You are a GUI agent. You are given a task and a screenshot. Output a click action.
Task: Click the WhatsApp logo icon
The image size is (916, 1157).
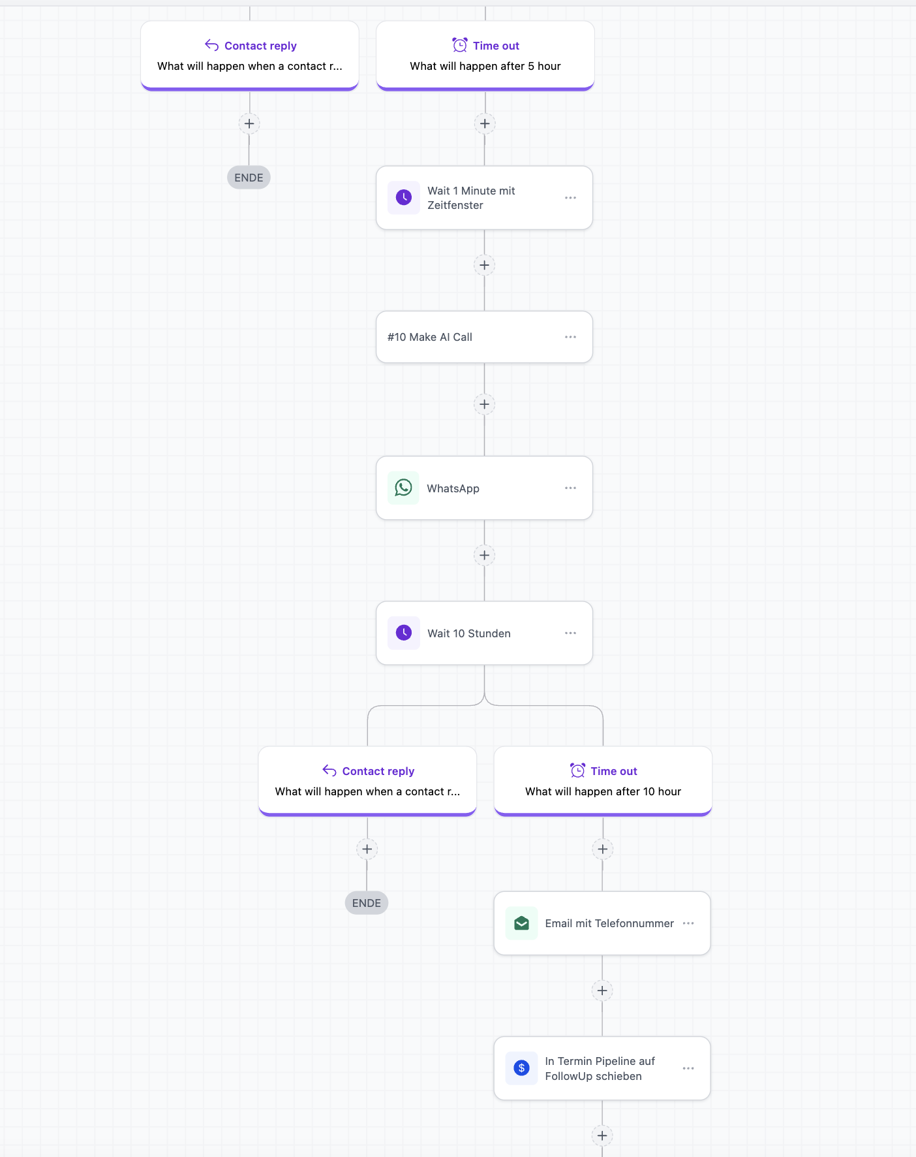[x=404, y=488]
